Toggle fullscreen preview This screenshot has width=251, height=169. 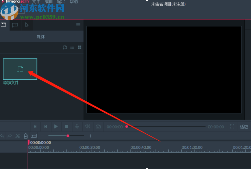(232, 127)
